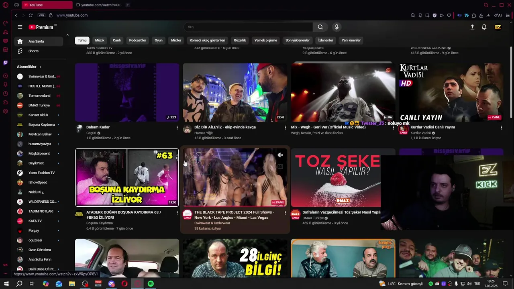Open options menu for Babam Kadar video
Viewport: 514px width, 289px height.
(x=177, y=128)
